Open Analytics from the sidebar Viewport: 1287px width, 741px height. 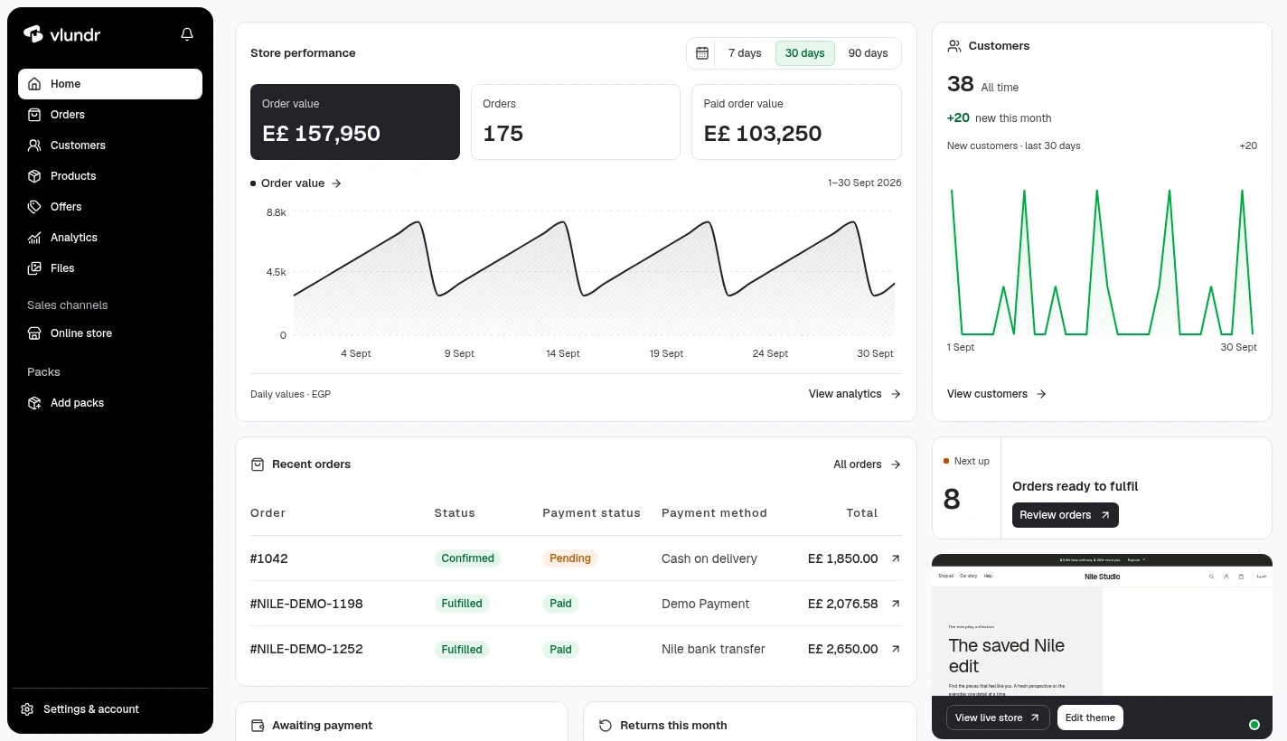click(110, 238)
